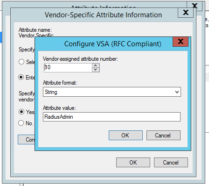Close the Attribute Information window behind
The image size is (209, 186).
195,6
